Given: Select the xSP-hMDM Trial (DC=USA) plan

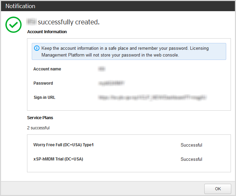Looking at the screenshot, I should coord(58,159).
